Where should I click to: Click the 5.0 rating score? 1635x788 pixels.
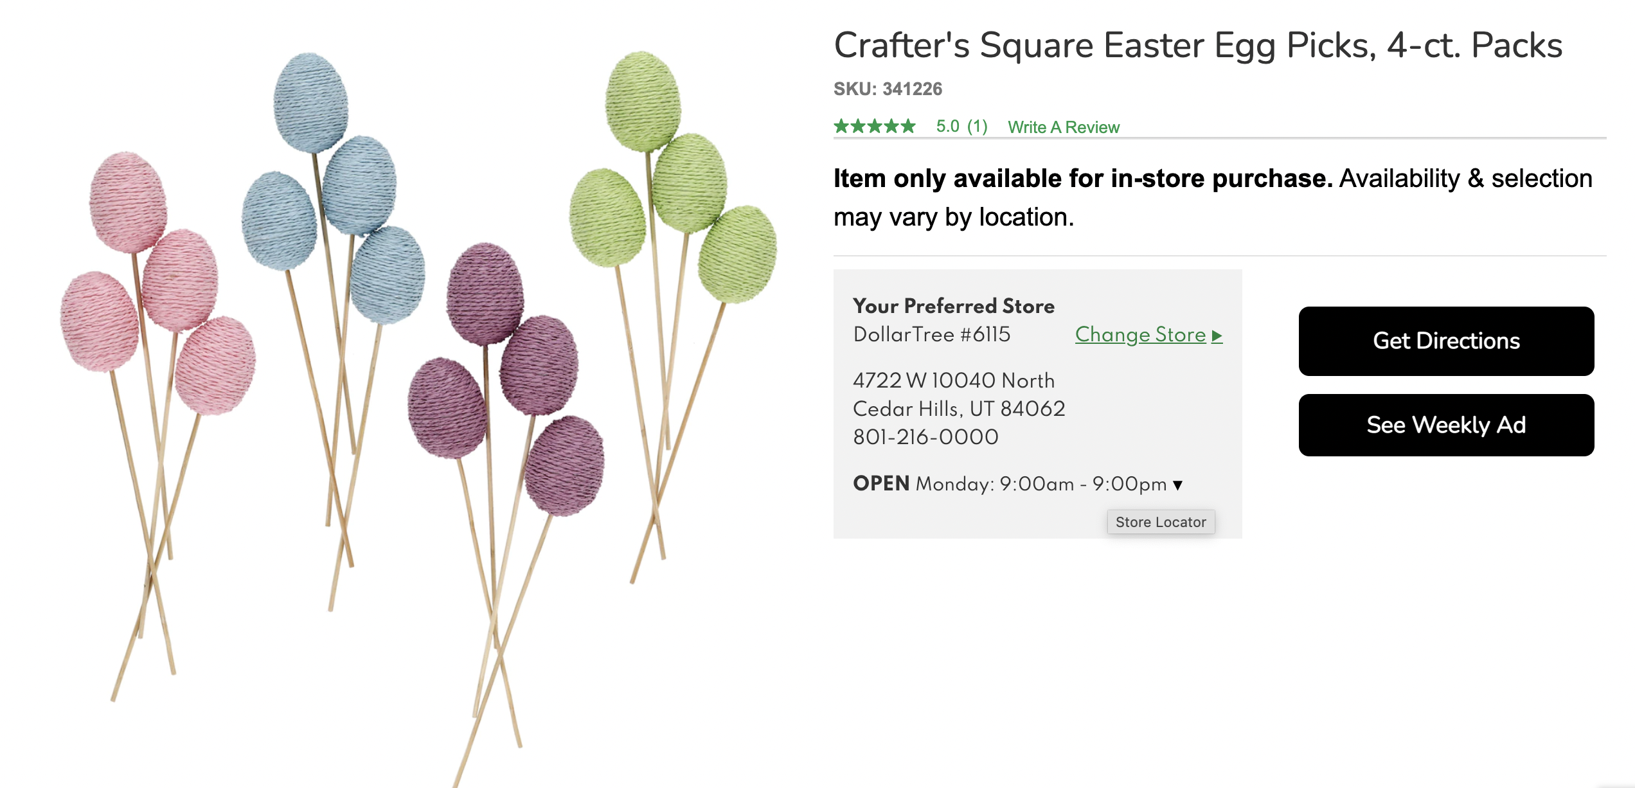pyautogui.click(x=947, y=126)
